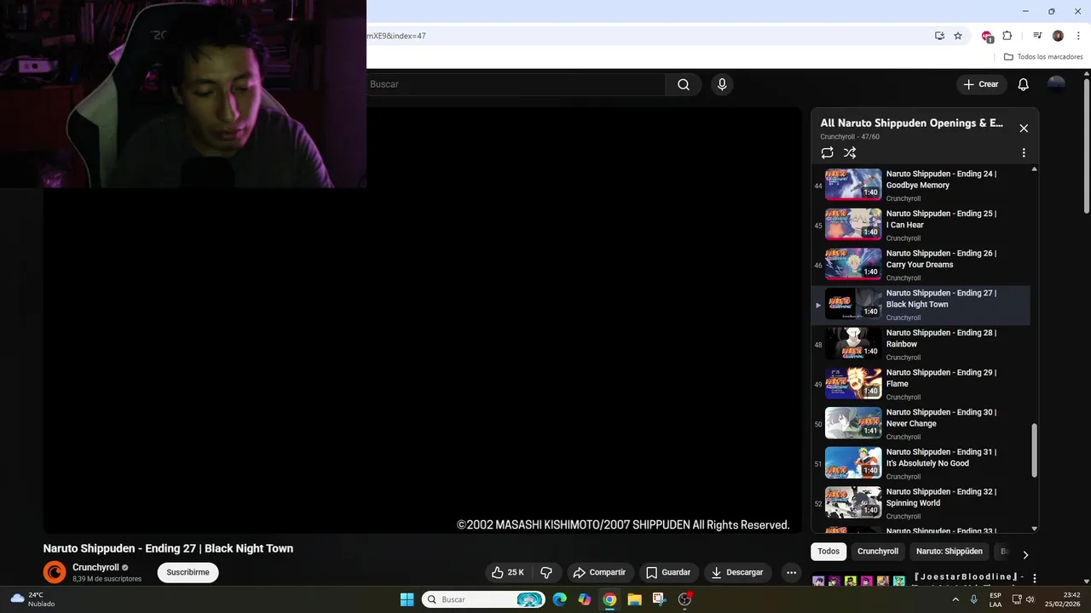Play Ending 24 Goodbye Memory thumbnail
Screen dimensions: 1091x613
pyautogui.click(x=853, y=184)
